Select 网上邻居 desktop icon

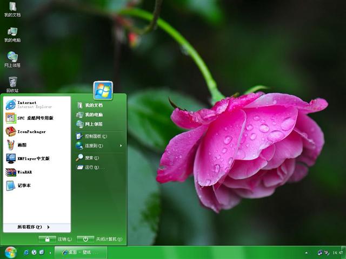[x=12, y=60]
